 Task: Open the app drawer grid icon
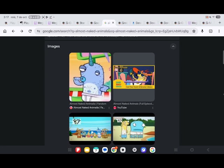pyautogui.click(x=70, y=150)
